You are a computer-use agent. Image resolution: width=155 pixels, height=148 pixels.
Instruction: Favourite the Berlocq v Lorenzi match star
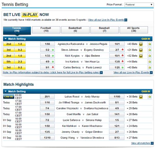pos(149,68)
